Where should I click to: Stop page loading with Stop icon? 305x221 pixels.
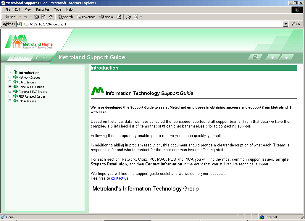(36, 17)
